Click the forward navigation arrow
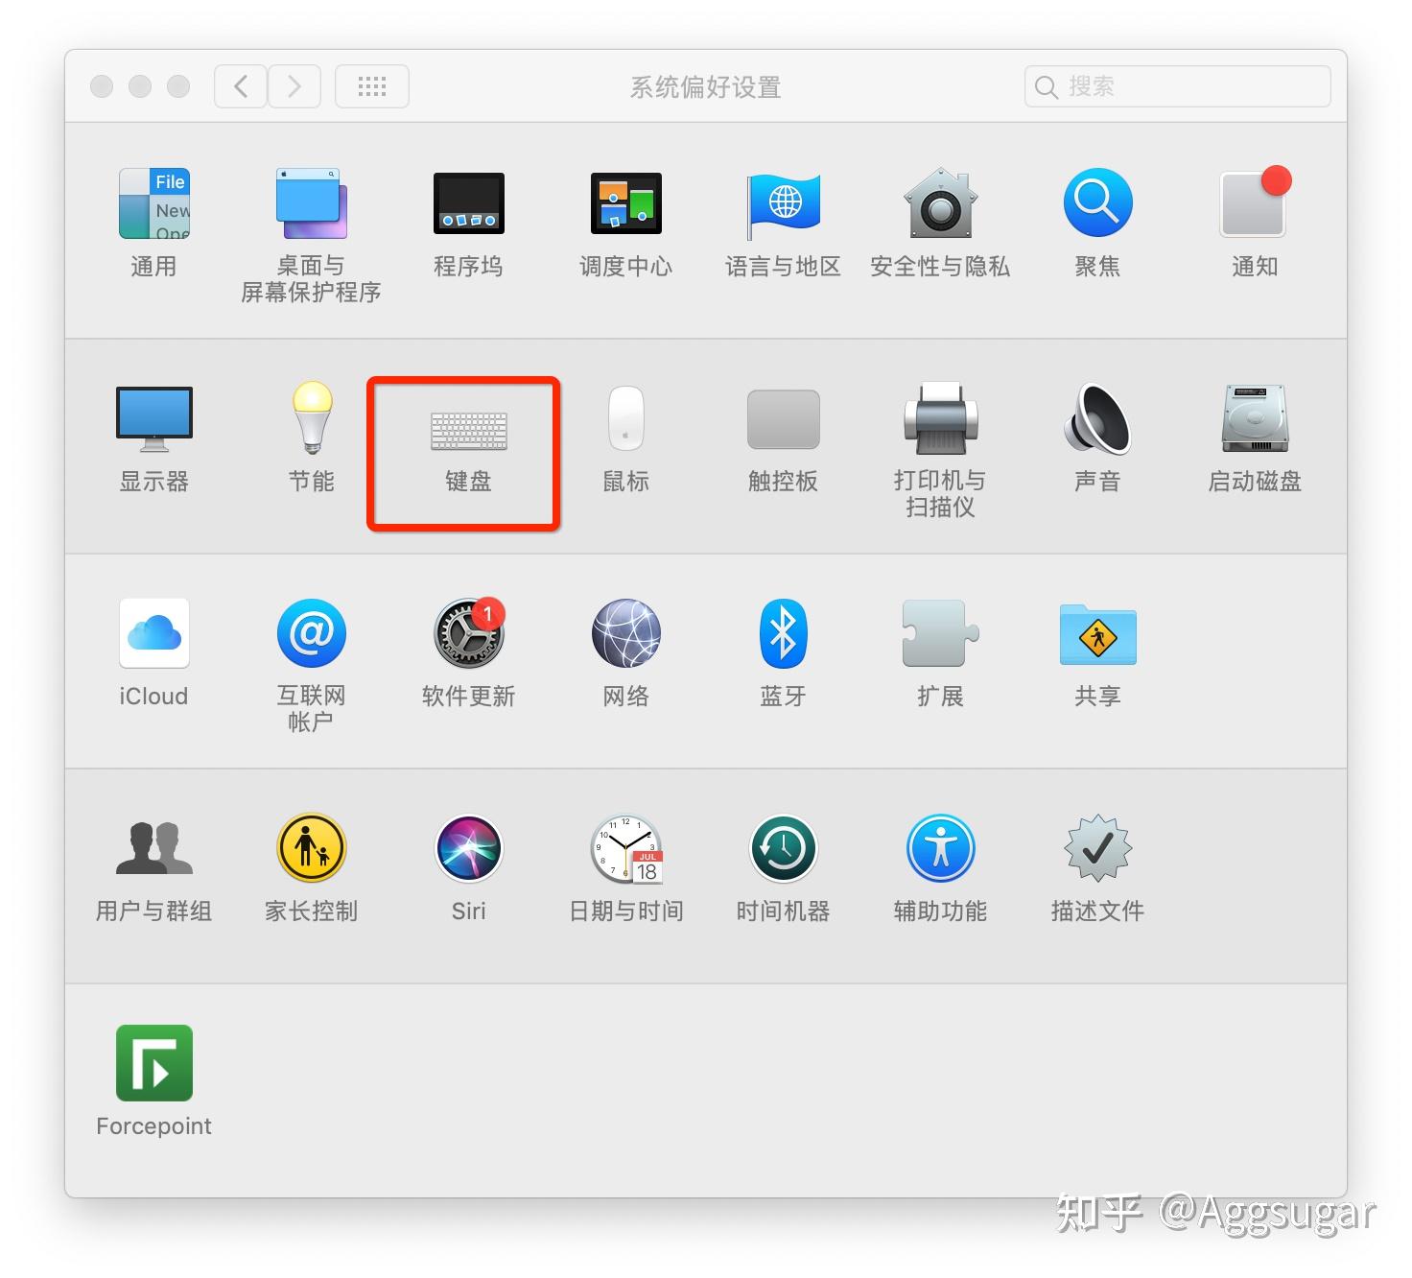 pyautogui.click(x=294, y=85)
